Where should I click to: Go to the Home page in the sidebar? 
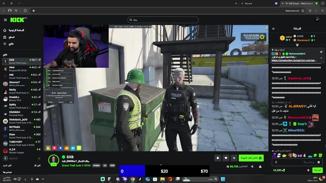13,30
